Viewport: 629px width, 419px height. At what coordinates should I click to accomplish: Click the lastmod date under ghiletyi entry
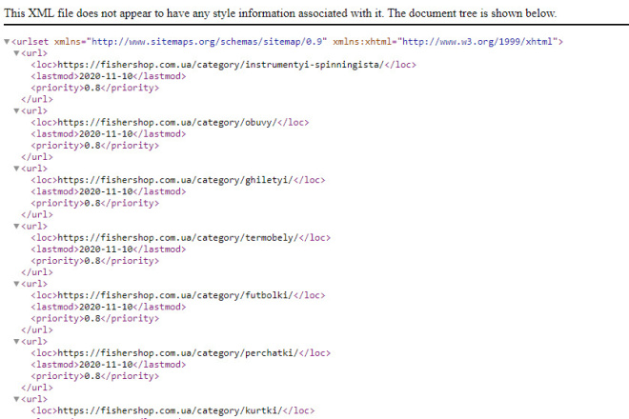point(106,191)
